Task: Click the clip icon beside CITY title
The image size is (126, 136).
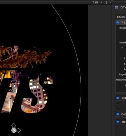Action: coord(116,7)
